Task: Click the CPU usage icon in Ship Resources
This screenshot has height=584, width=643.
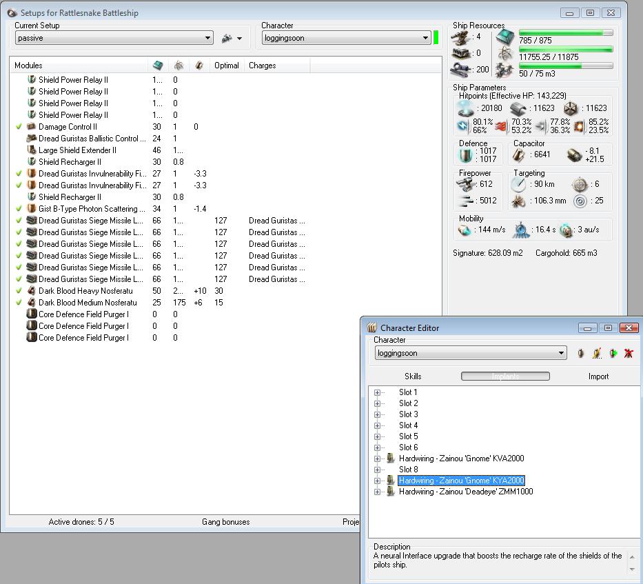Action: click(505, 37)
